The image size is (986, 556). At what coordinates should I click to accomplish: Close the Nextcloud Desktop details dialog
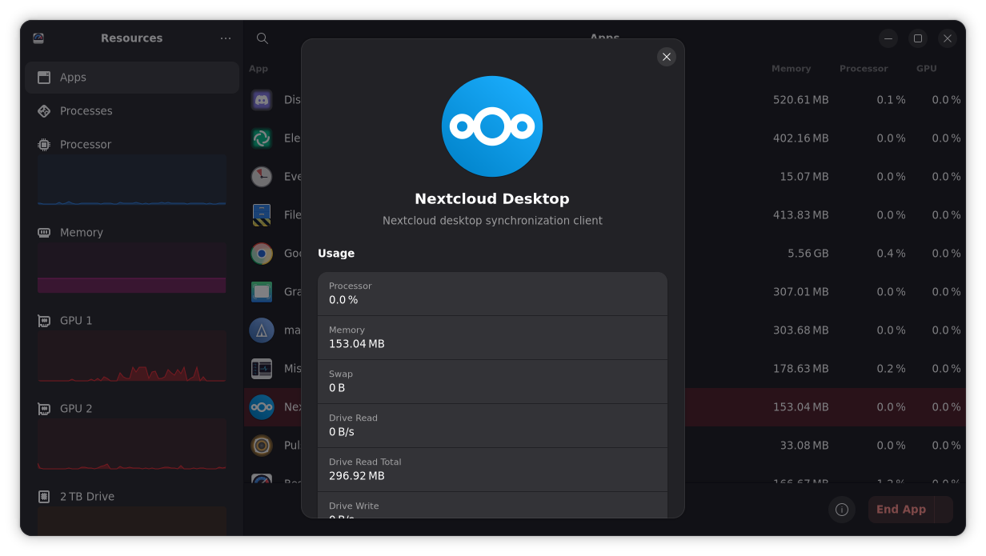(x=667, y=57)
